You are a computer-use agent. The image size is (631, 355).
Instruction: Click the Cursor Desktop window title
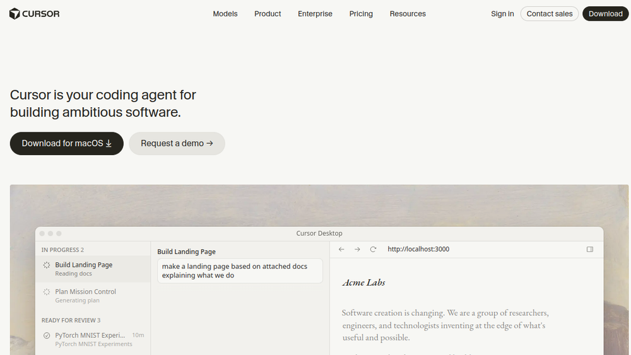point(319,233)
